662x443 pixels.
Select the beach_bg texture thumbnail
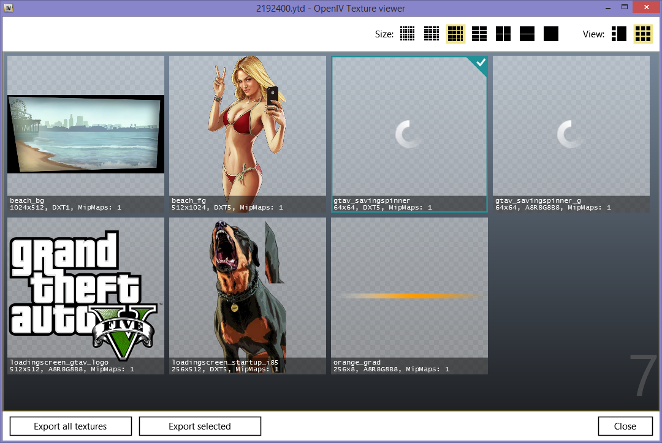pos(86,134)
